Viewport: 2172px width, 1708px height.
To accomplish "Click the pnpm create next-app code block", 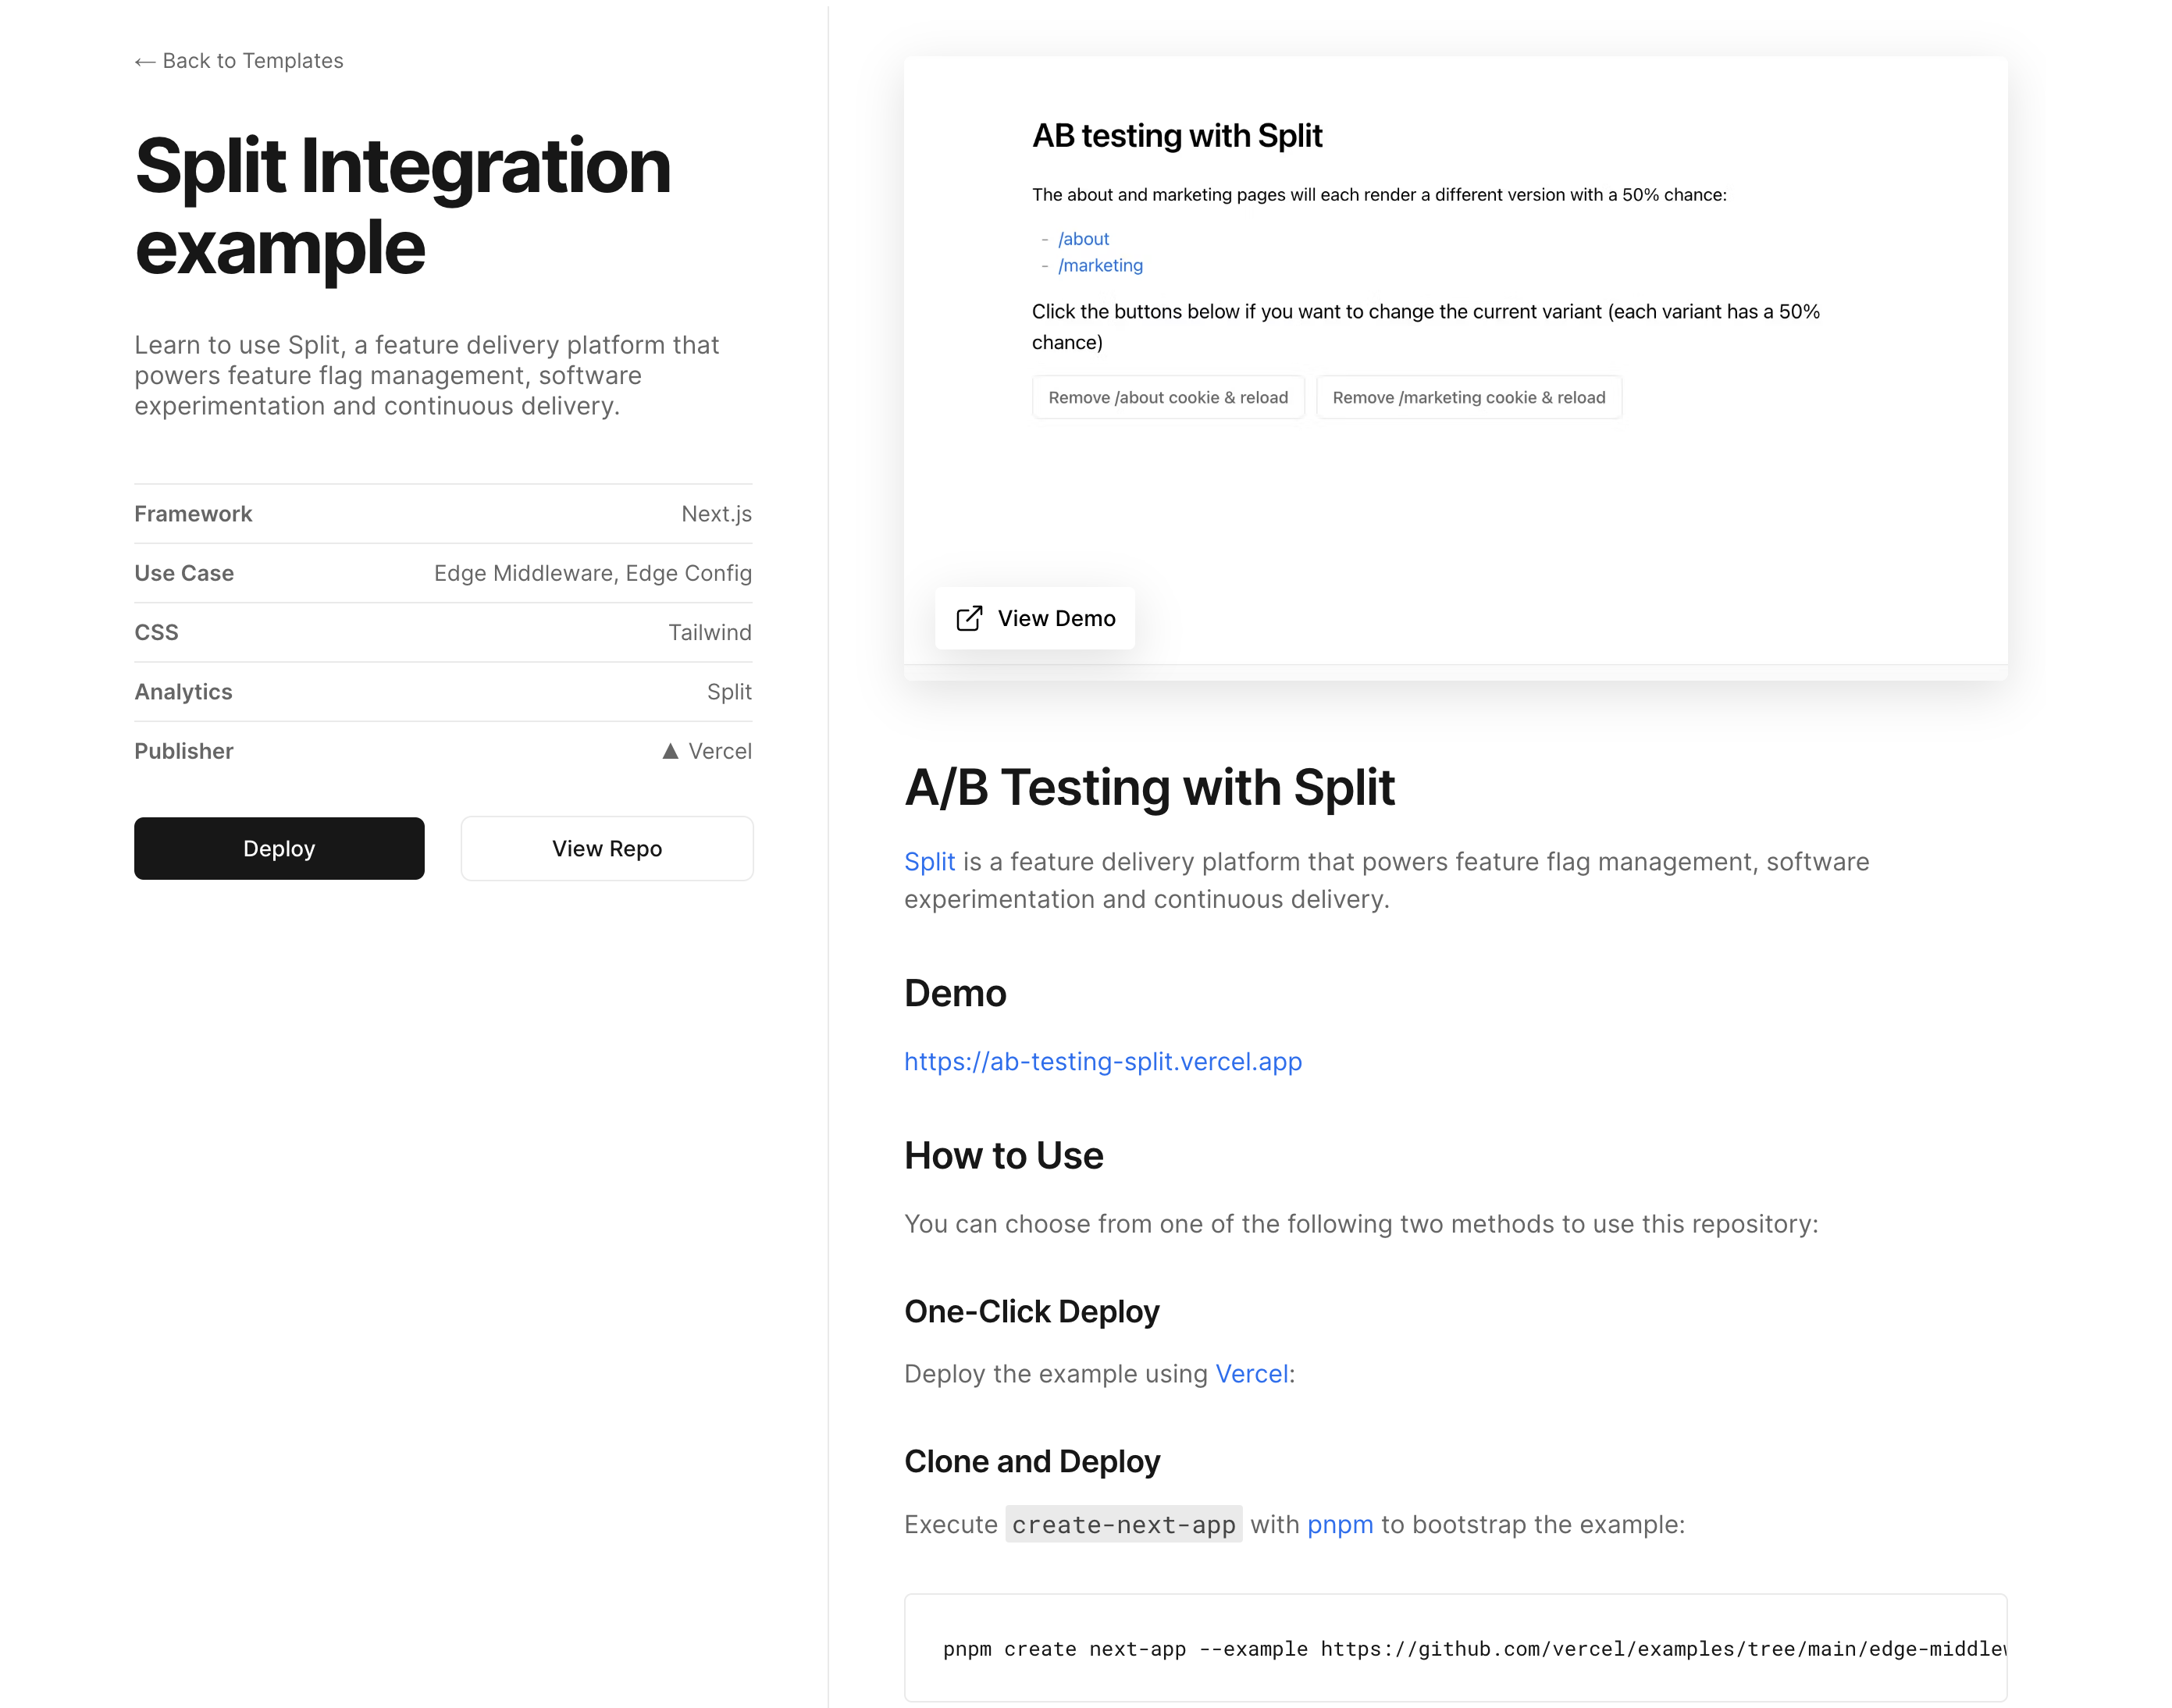I will point(1456,1648).
